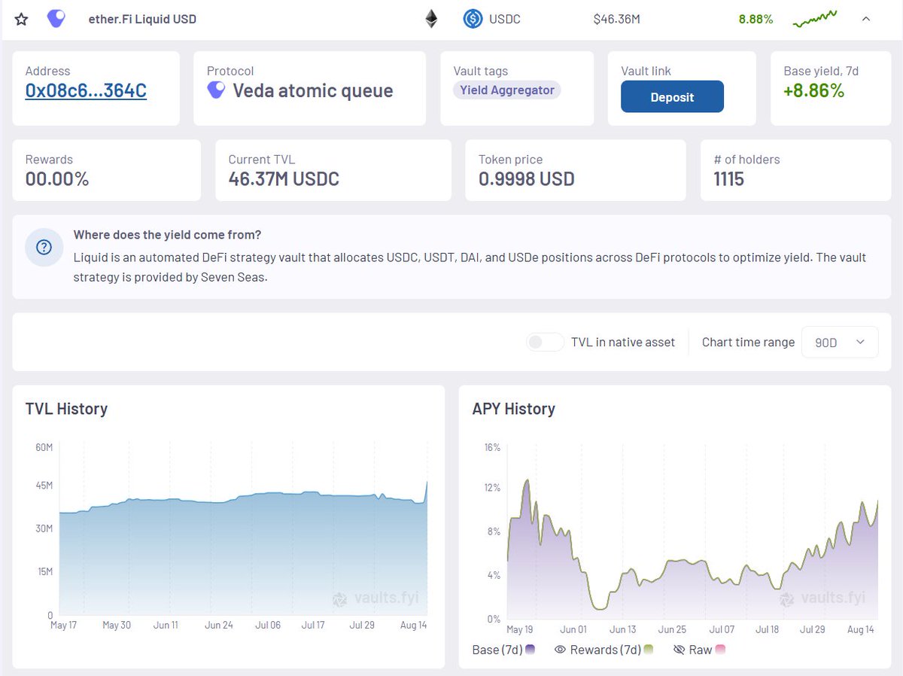Click the TVL History chart title
Viewport: 903px width, 676px height.
pos(66,409)
